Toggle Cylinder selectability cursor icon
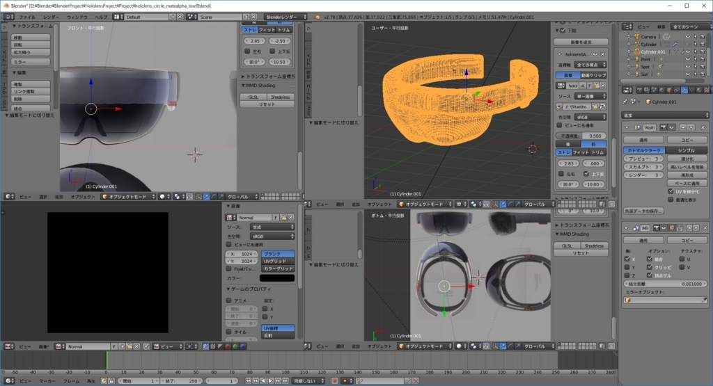This screenshot has height=386, width=713. (695, 45)
